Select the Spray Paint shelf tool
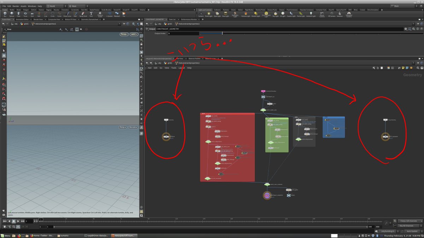Screen dimensions: 424x238 click(82, 14)
